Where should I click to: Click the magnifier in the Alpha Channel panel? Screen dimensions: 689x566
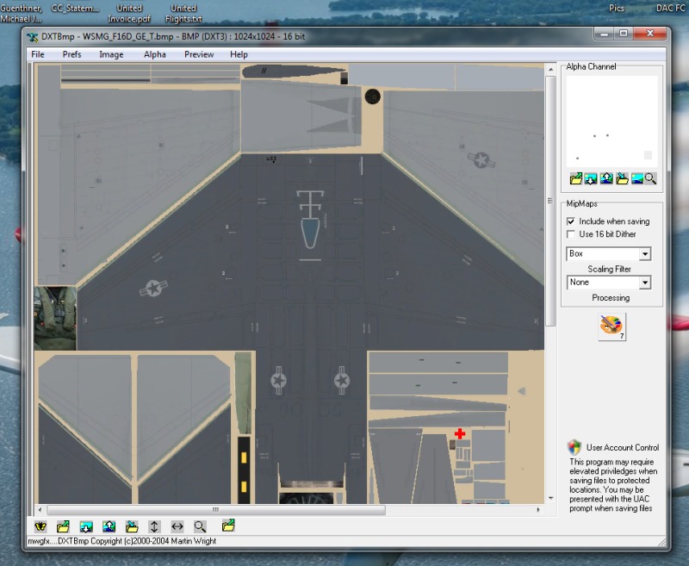click(x=650, y=178)
